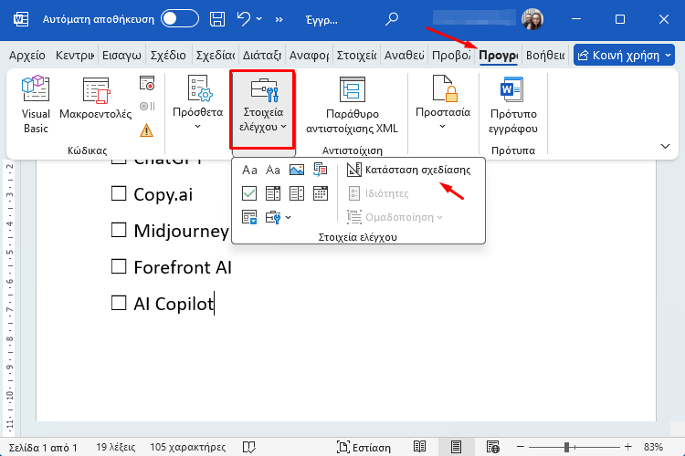The width and height of the screenshot is (685, 456).
Task: Select Print Layout view icon
Action: pyautogui.click(x=456, y=447)
